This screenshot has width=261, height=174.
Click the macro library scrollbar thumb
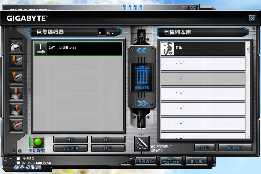248,49
